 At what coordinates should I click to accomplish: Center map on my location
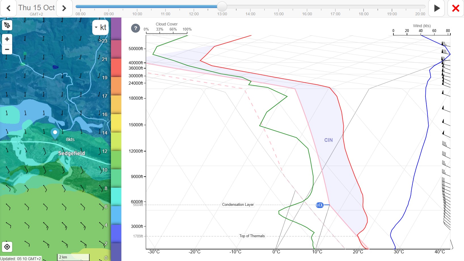(x=7, y=247)
